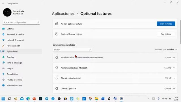The height and width of the screenshot is (102, 181).
Task: Open Telegram from the taskbar
Action: 47,99
